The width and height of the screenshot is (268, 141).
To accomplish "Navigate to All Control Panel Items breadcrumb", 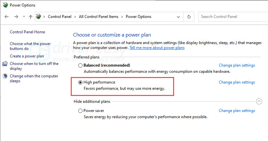I will click(x=98, y=17).
